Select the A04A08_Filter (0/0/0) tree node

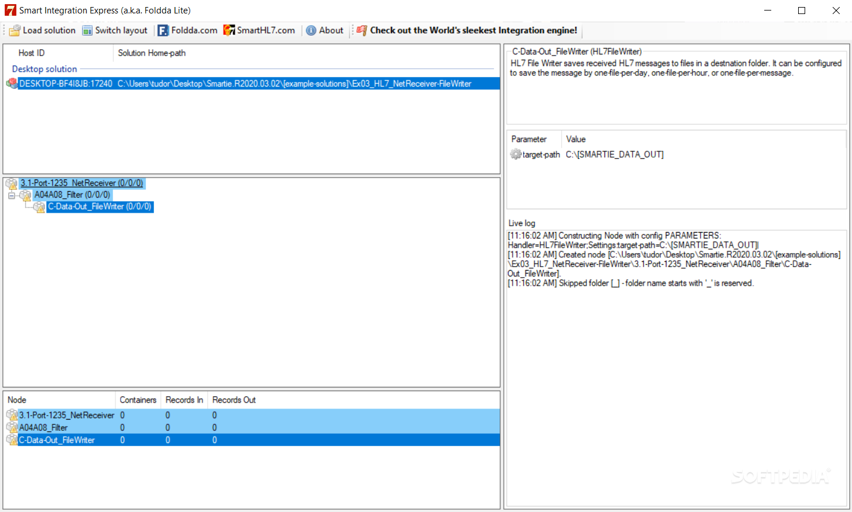tap(72, 195)
